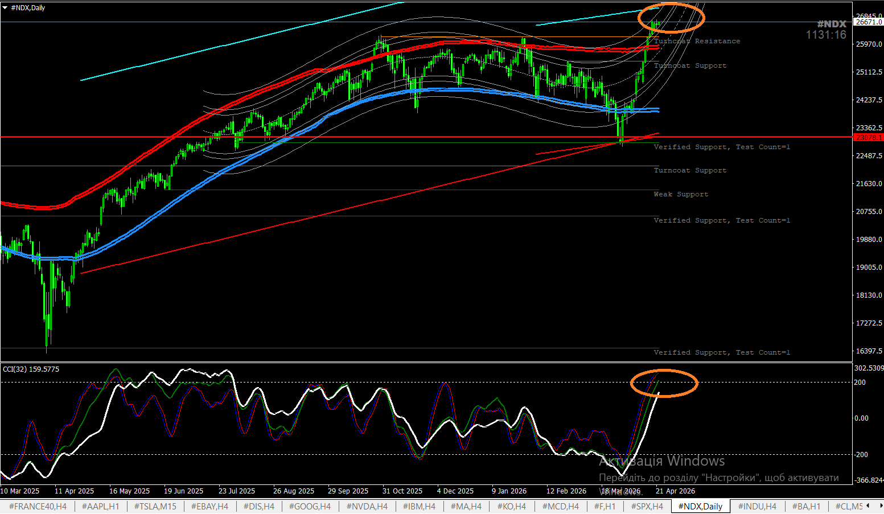This screenshot has height=514, width=884.
Task: Click the Turncoat Resistance text label
Action: point(697,41)
